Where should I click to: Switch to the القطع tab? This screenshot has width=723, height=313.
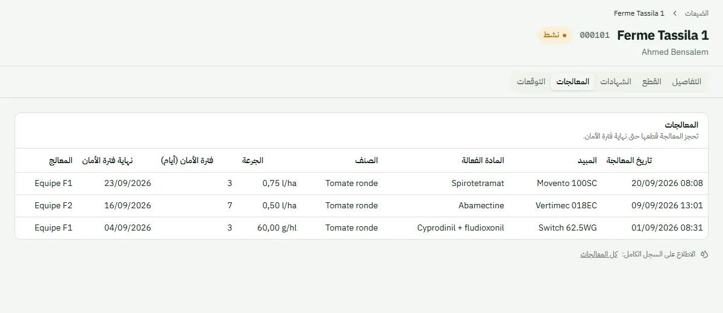point(651,82)
